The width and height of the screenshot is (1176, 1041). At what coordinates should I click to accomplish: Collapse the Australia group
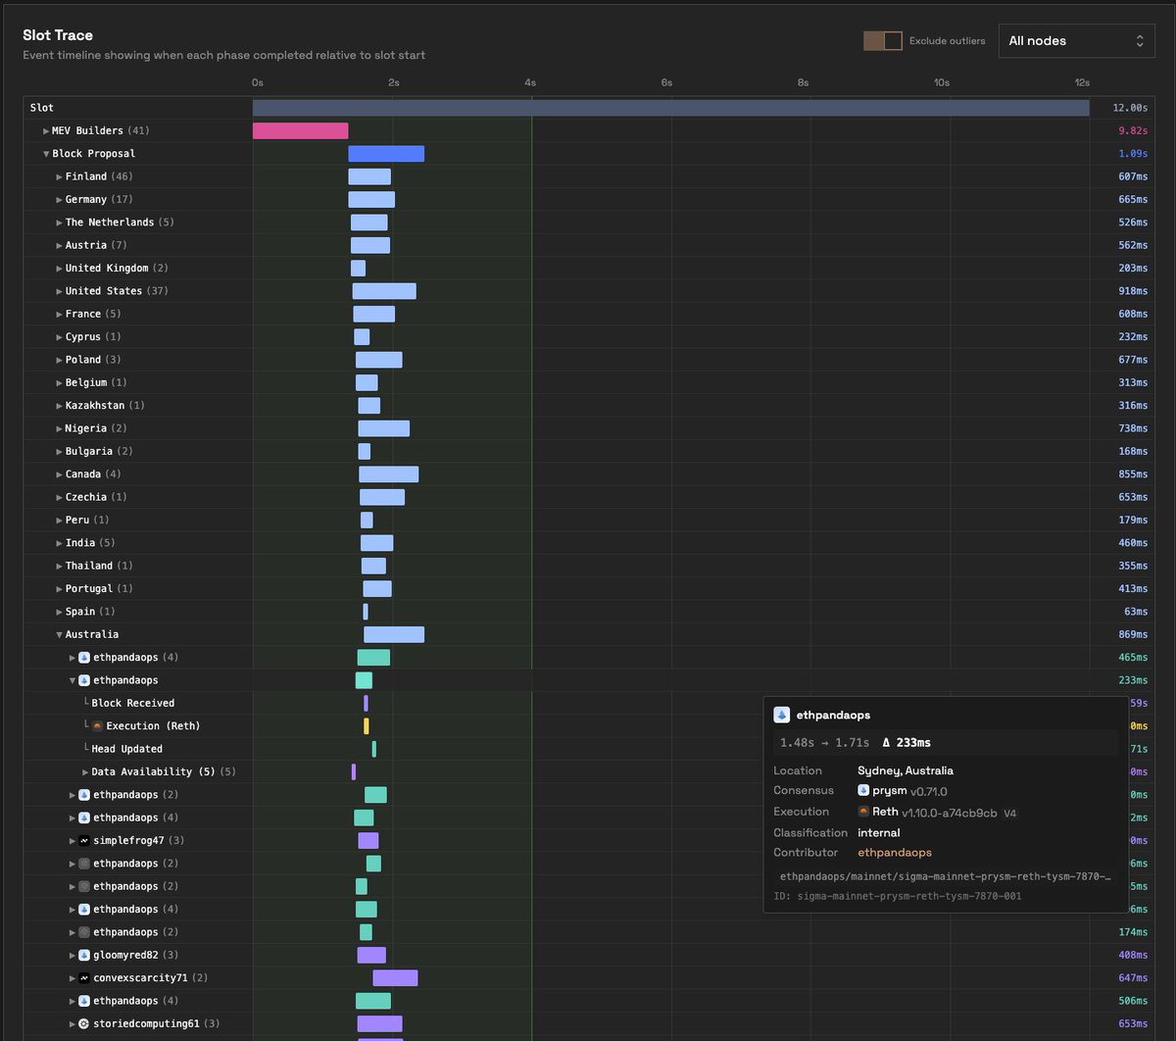(59, 635)
